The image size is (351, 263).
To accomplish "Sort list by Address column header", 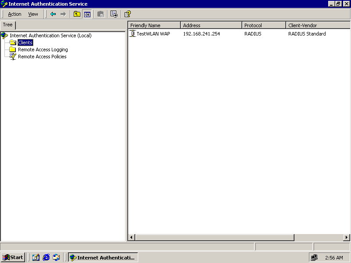I will (x=211, y=25).
